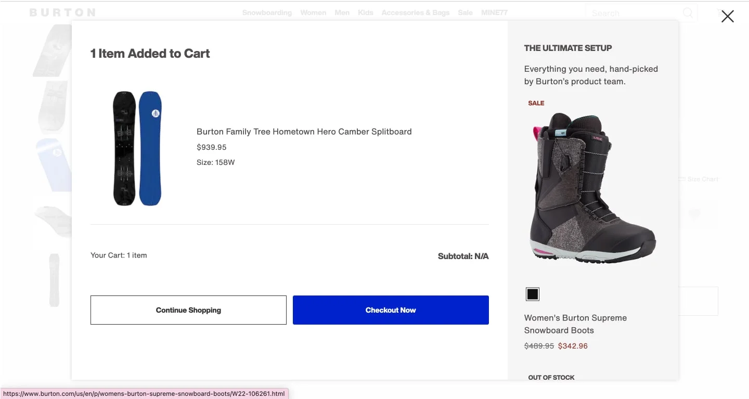Dismiss the cart popup with the X

click(727, 16)
